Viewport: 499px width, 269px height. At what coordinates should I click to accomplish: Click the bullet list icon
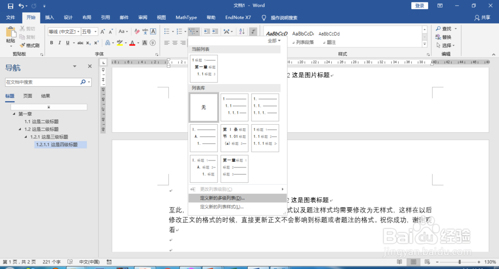[167, 31]
